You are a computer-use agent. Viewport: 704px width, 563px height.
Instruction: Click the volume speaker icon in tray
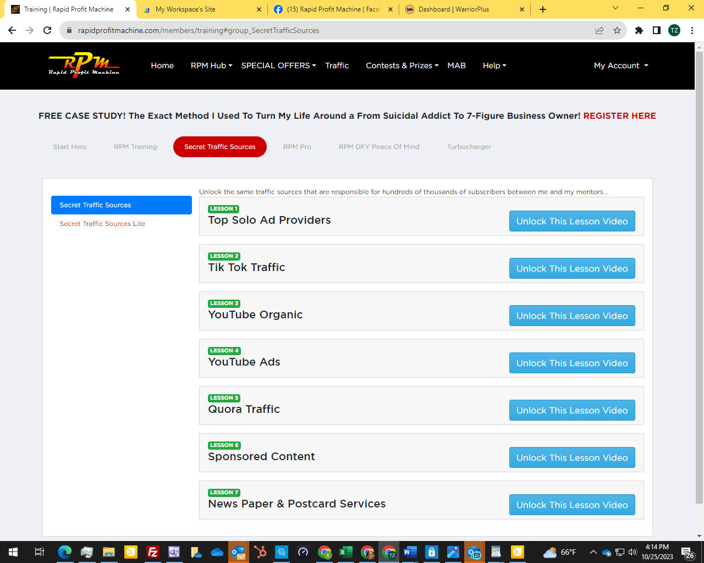pos(632,552)
